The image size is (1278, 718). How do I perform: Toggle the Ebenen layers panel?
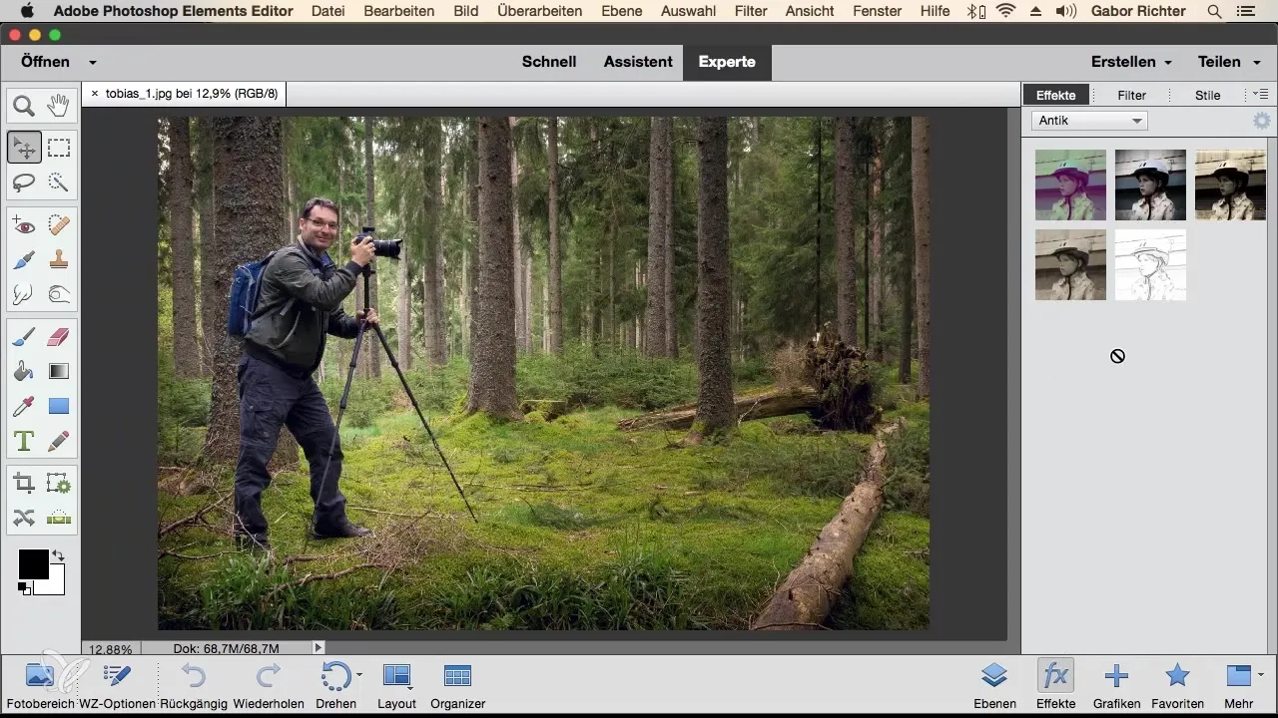point(994,685)
